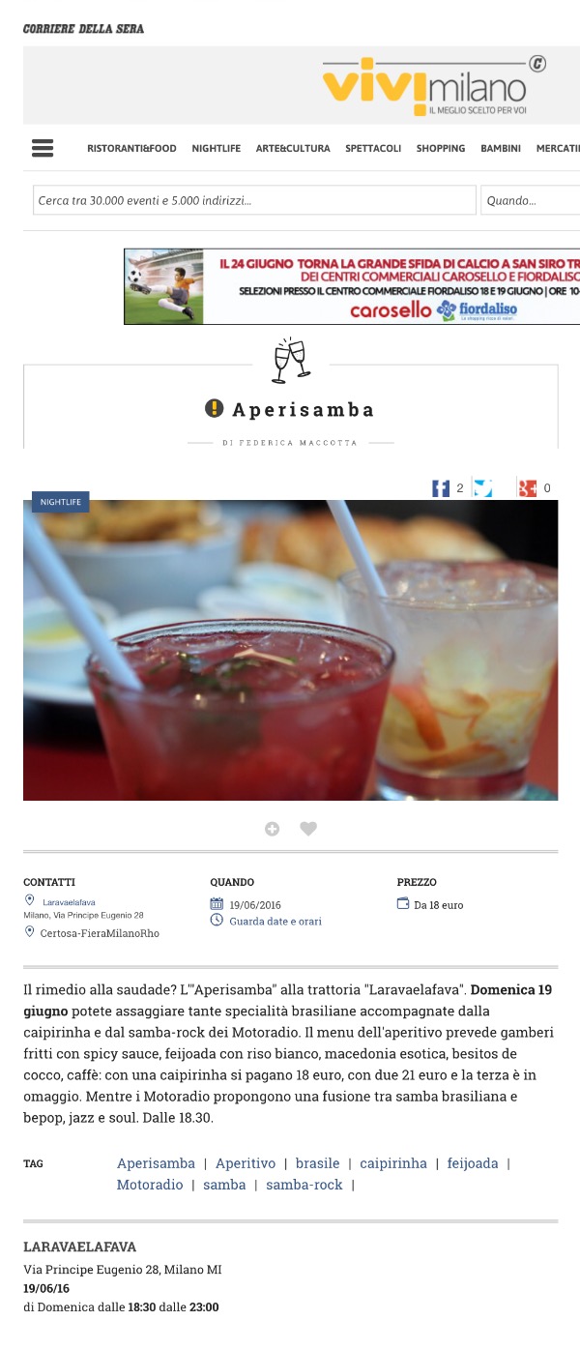Select Arte&Cultura in the navigation
The height and width of the screenshot is (1350, 580).
tap(293, 148)
